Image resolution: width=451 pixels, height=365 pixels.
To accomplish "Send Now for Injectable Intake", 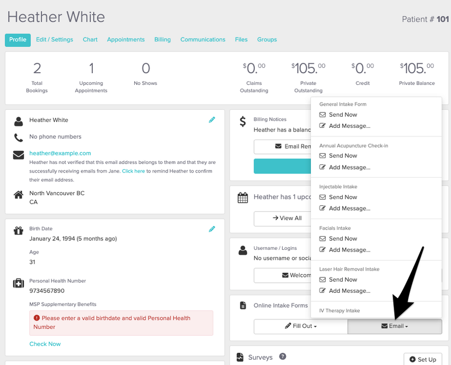I will tap(339, 197).
